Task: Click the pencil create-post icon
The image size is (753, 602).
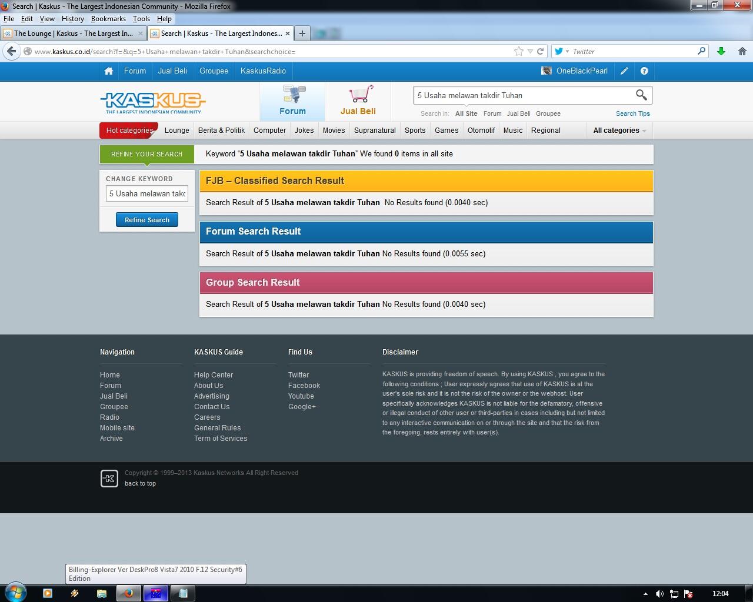Action: tap(624, 71)
